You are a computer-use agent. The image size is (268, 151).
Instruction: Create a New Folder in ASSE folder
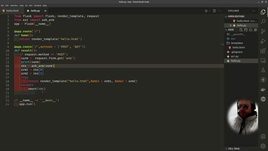click(246, 30)
